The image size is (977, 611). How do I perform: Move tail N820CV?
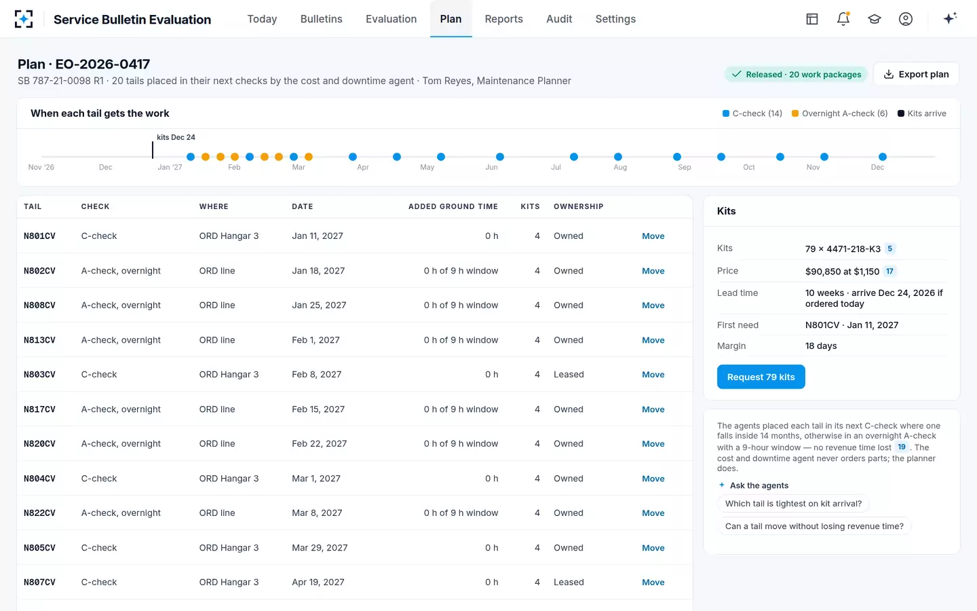(x=653, y=444)
